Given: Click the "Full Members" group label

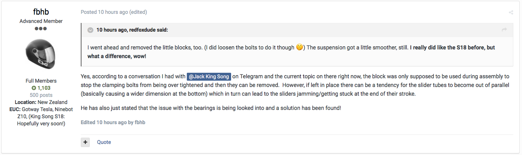Looking at the screenshot, I should tap(41, 81).
